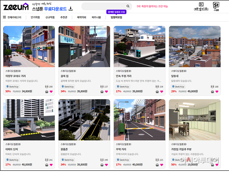
Task: Click the cat icon on 아파트 단지 card
Action: coord(46,160)
